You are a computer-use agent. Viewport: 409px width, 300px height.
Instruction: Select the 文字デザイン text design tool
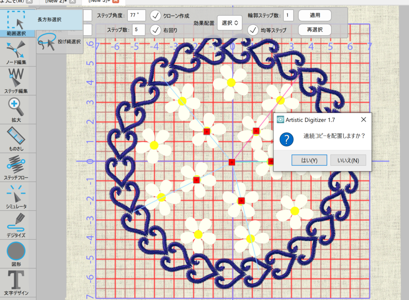click(x=16, y=282)
